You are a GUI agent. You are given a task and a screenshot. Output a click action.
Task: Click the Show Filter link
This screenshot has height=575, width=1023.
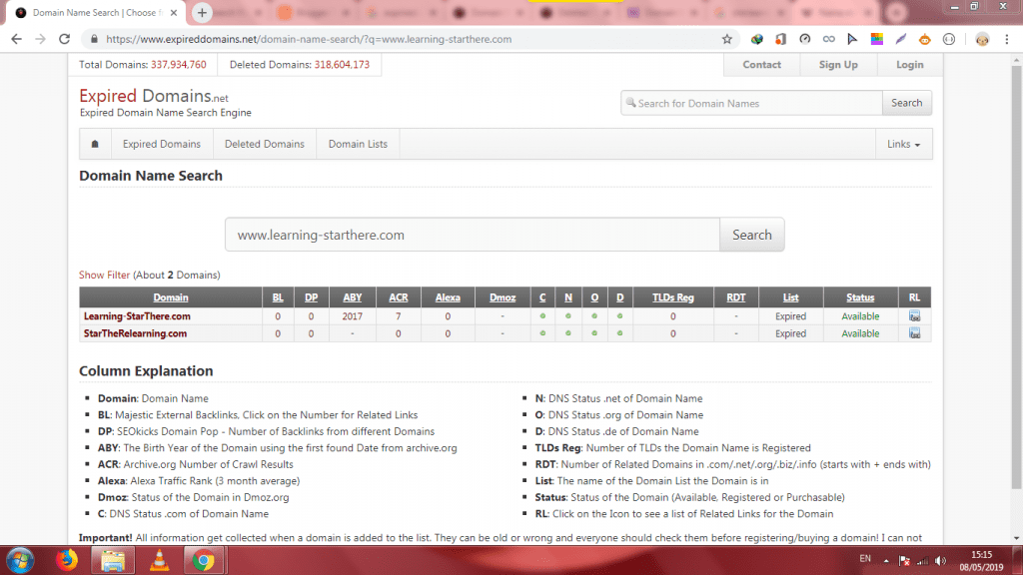104,276
